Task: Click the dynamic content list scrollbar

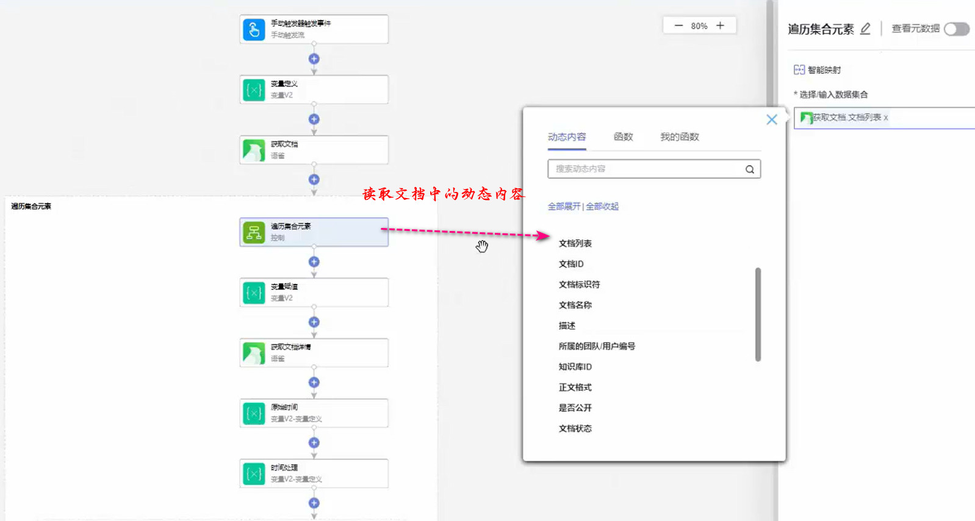Action: tap(758, 314)
